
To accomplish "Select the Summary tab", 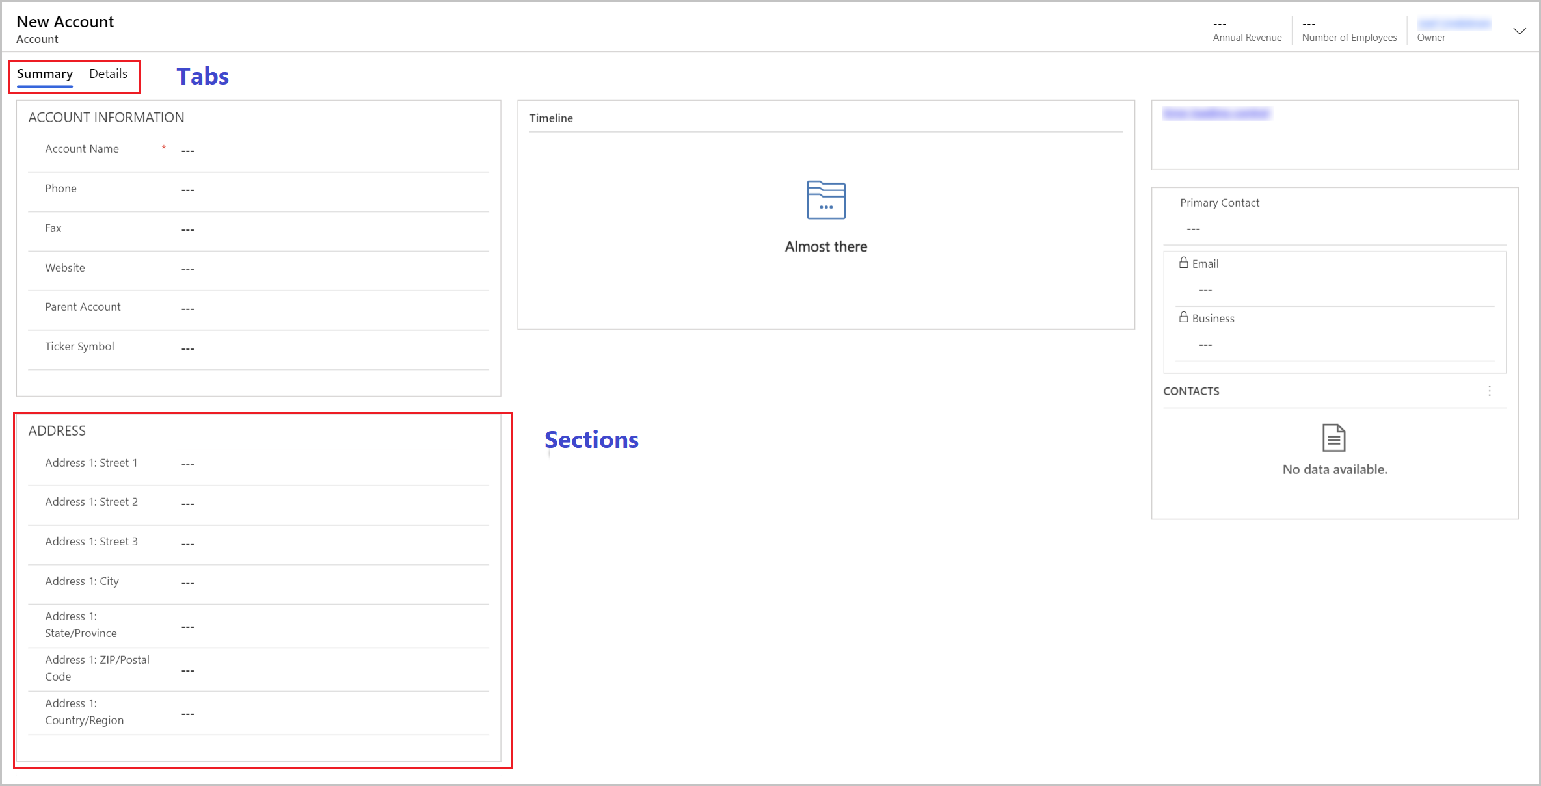I will tap(44, 73).
